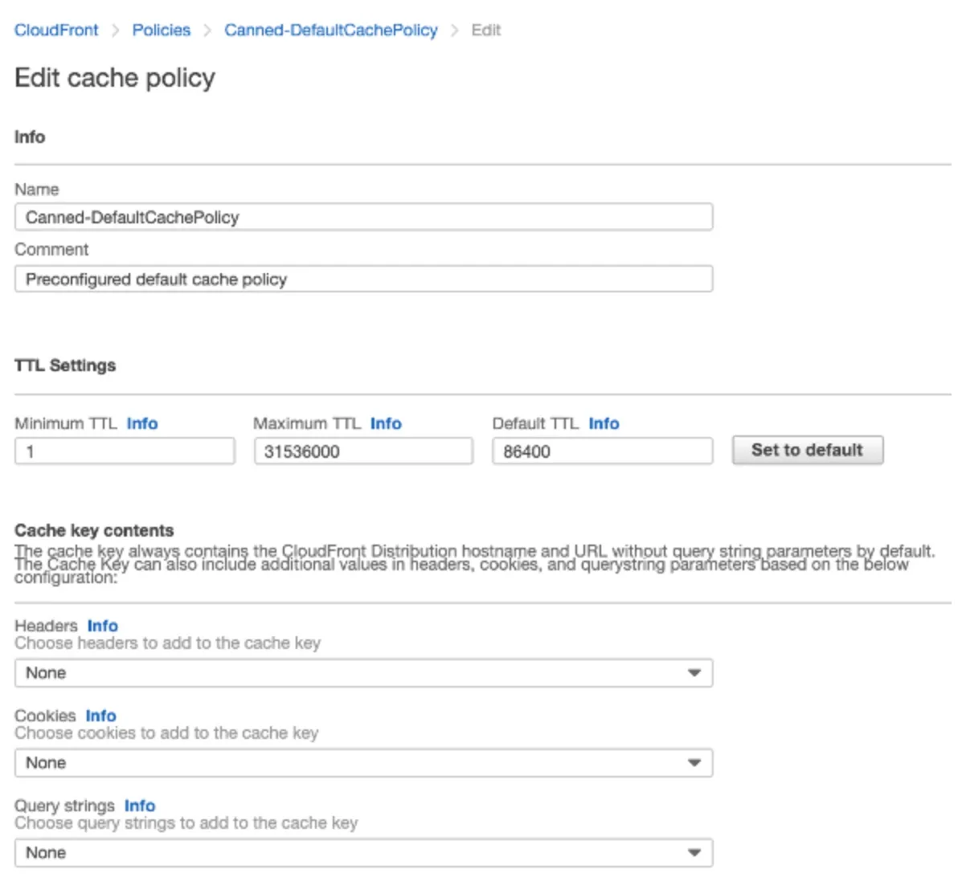Click the Name field label
Viewport: 958px width, 890px height.
37,190
